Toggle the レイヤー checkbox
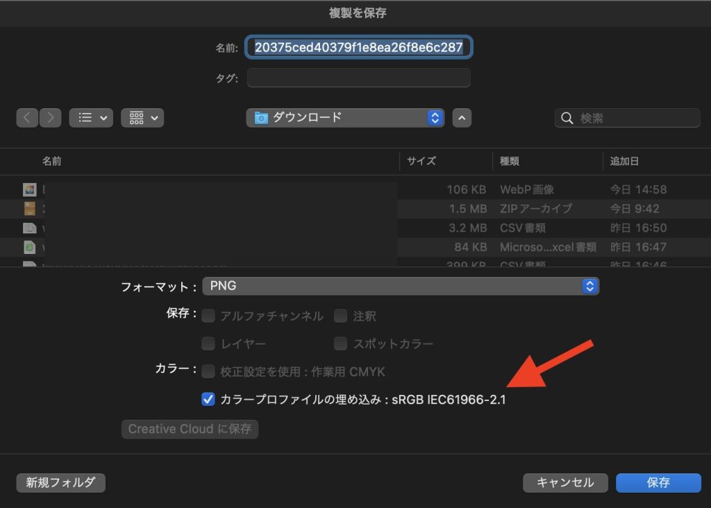The width and height of the screenshot is (711, 508). pos(208,344)
